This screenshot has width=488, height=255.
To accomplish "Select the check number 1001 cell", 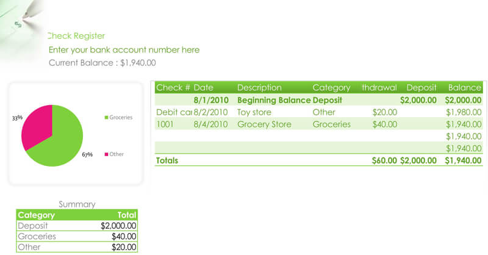I will coord(165,124).
